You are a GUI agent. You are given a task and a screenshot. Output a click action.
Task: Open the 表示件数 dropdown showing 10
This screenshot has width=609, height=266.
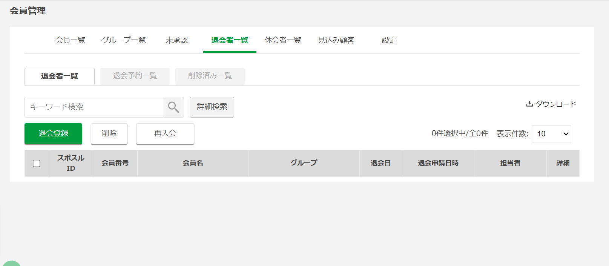coord(551,134)
